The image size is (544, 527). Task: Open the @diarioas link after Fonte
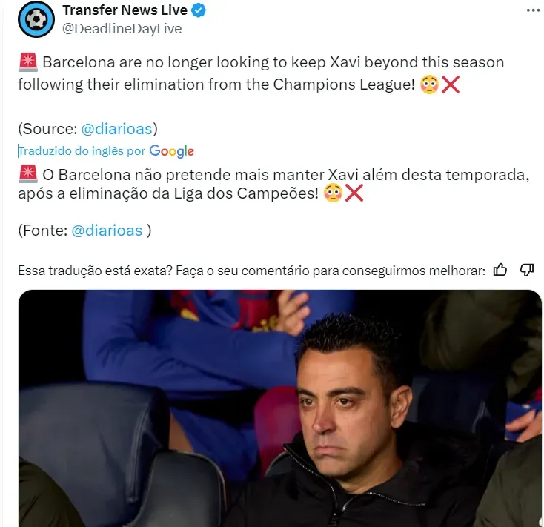[x=107, y=231]
